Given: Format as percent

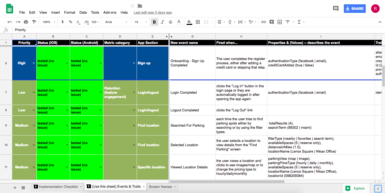Looking at the screenshot, I should pos(71,22).
